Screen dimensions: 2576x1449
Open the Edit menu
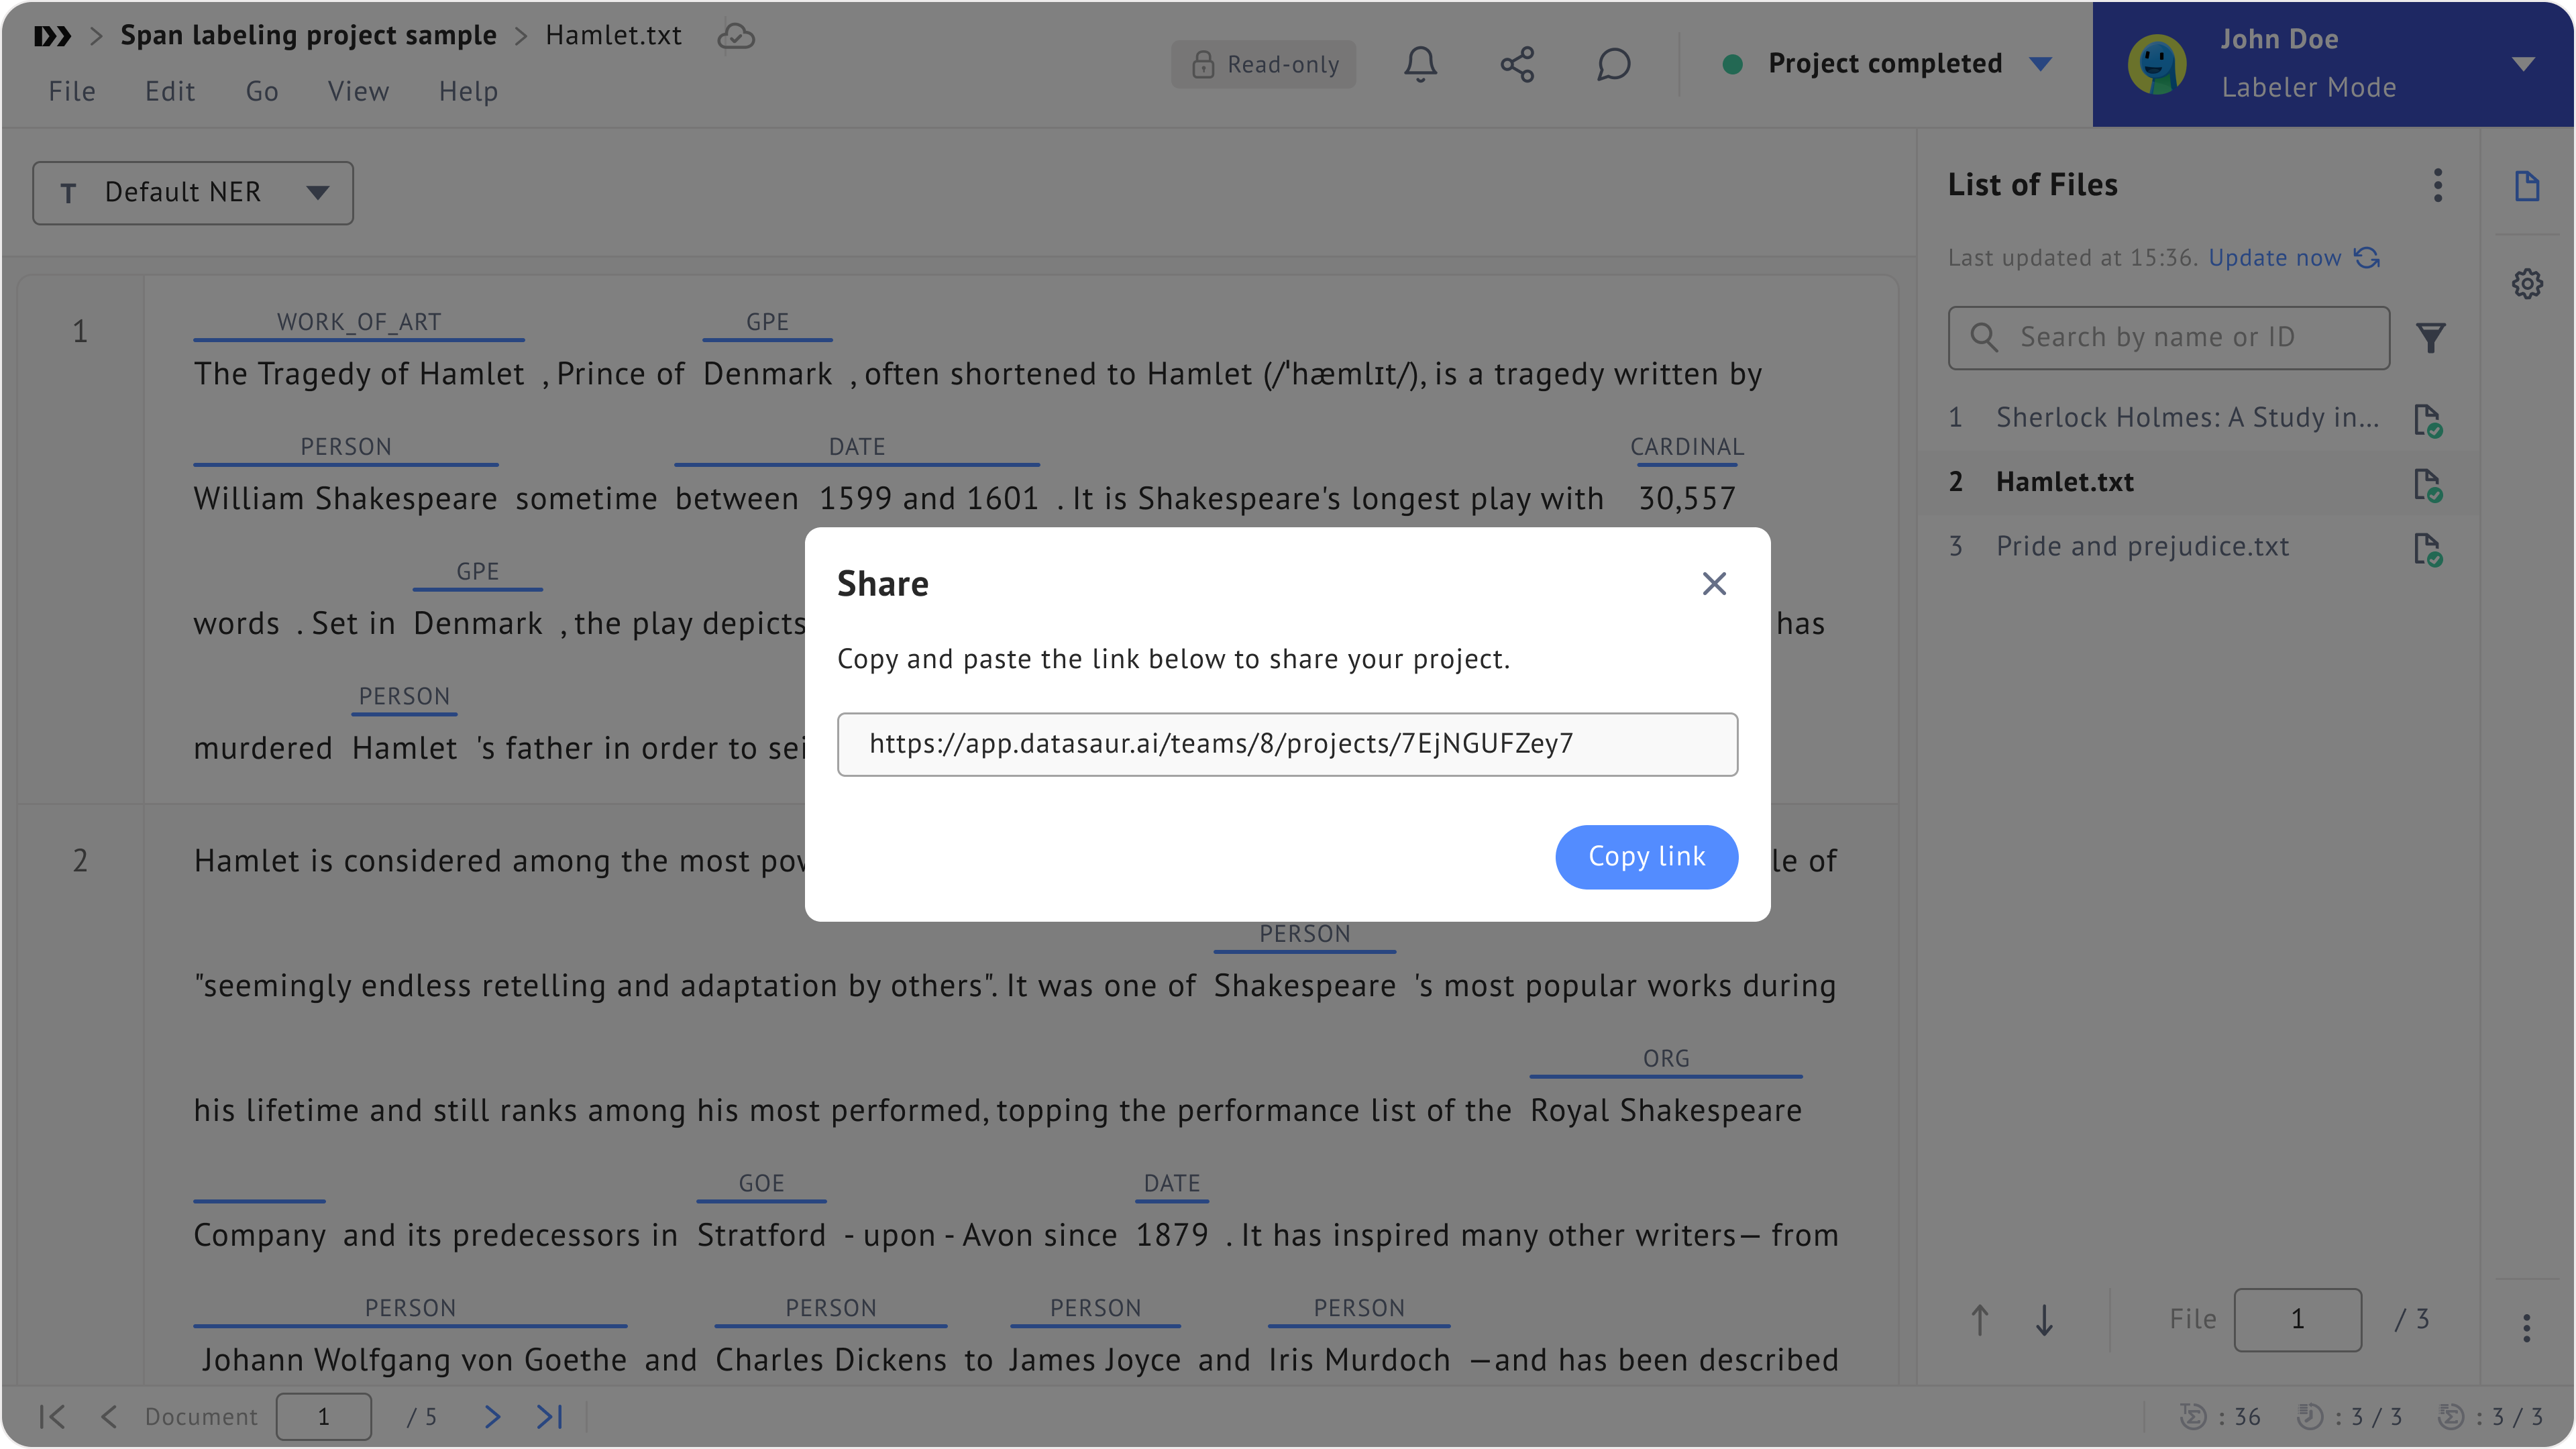(x=170, y=91)
